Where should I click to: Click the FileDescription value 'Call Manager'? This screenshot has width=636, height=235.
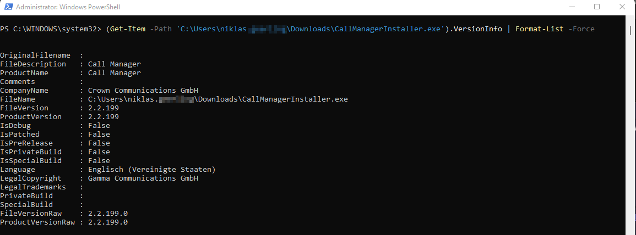(114, 64)
